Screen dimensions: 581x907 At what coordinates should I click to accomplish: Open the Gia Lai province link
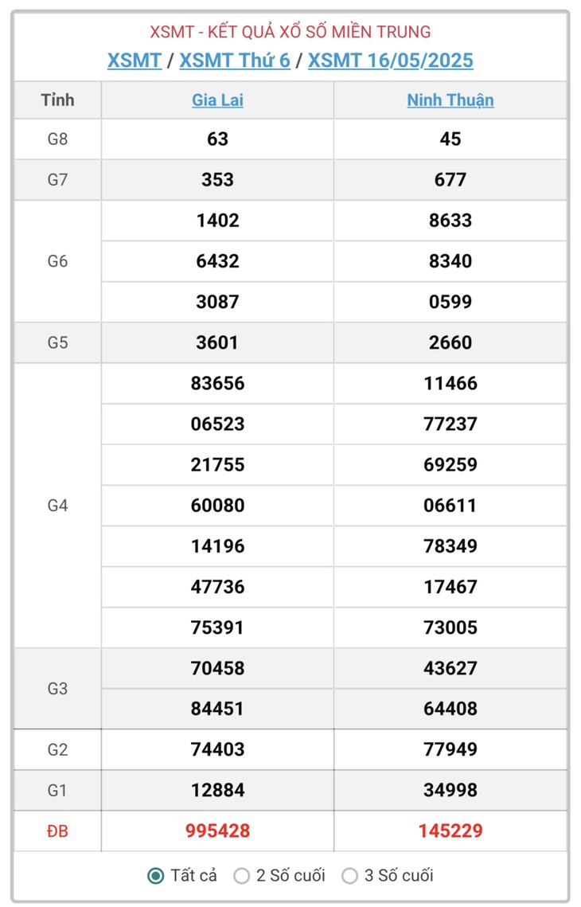click(217, 100)
